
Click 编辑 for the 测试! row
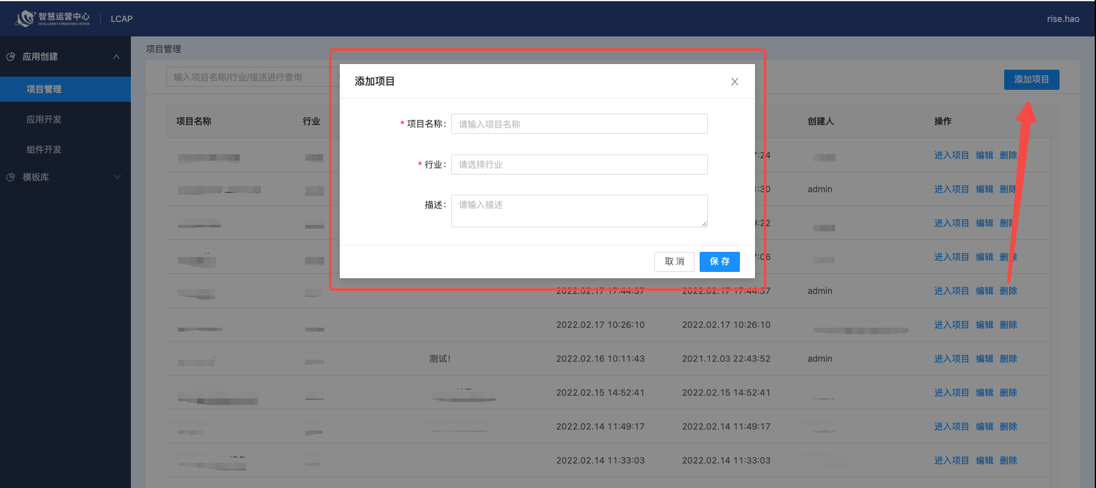click(985, 359)
